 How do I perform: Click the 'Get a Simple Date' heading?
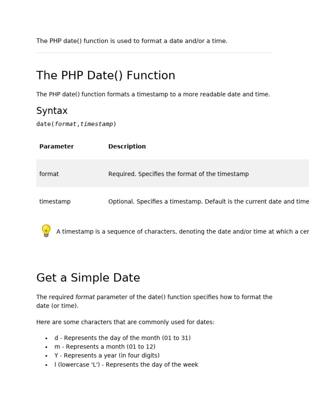tap(88, 278)
